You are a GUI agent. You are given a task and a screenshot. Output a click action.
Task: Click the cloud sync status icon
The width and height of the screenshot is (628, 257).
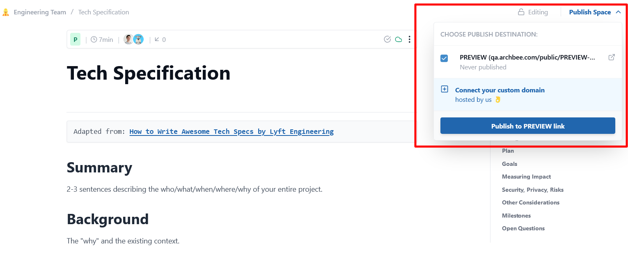coord(398,39)
